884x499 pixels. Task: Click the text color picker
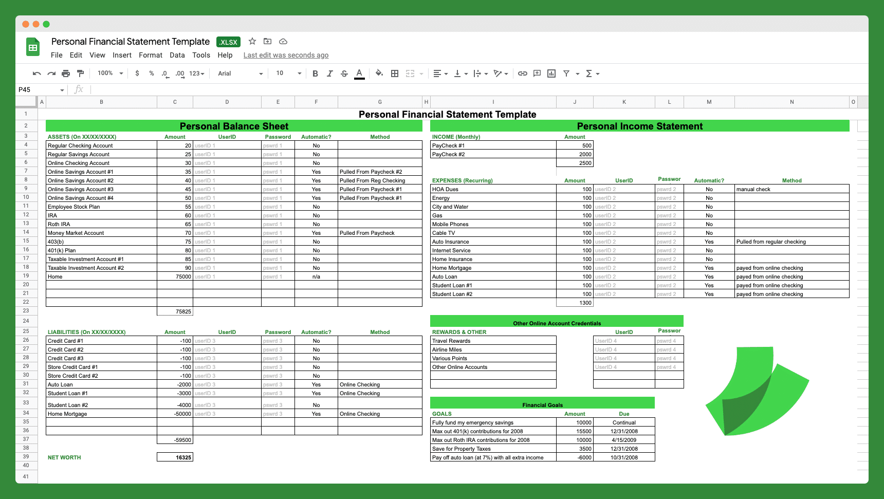(x=359, y=73)
